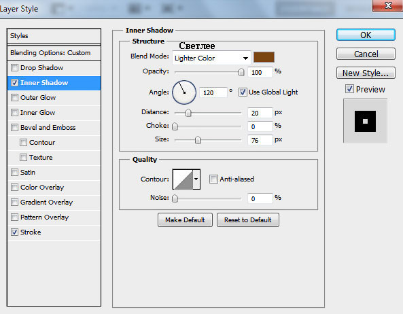Toggle the Preview checkbox
The height and width of the screenshot is (314, 403).
(x=349, y=89)
